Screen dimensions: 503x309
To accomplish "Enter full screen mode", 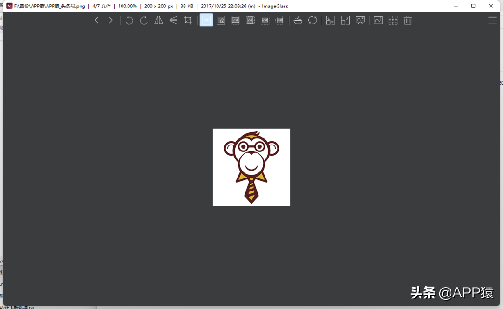I will click(x=345, y=20).
